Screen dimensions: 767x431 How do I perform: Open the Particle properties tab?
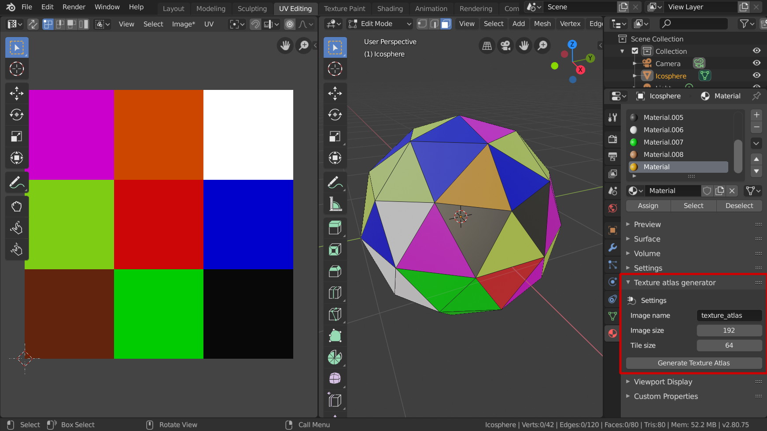[x=612, y=265]
